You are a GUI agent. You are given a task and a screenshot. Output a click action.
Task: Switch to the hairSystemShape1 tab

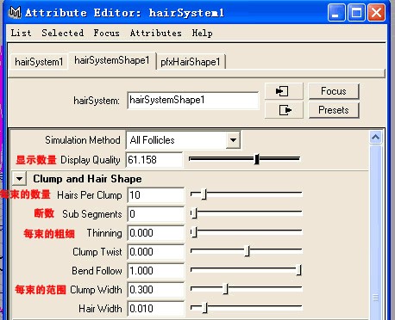pyautogui.click(x=112, y=60)
